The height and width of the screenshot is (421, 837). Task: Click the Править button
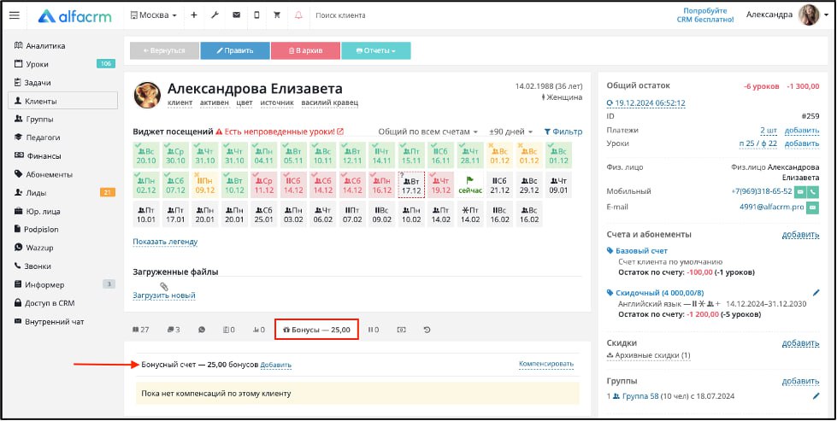point(234,50)
